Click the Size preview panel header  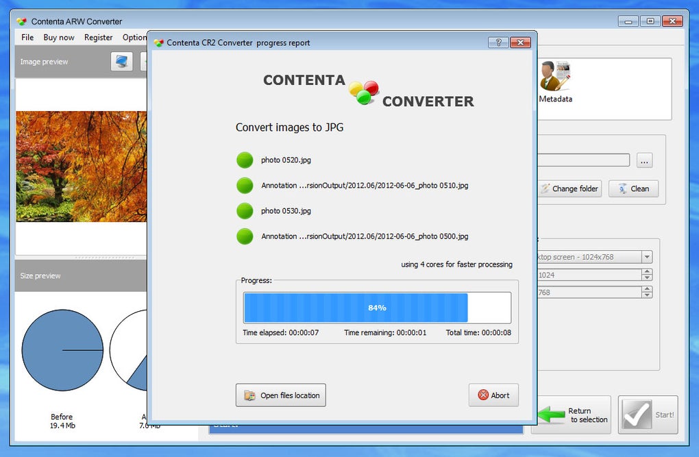(x=81, y=275)
